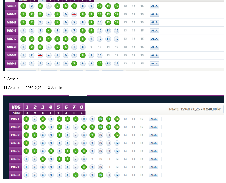Lower coupon: select horse 11 in V86-8
Image resolution: width=226 pixels, height=183 pixels.
pyautogui.click(x=109, y=175)
